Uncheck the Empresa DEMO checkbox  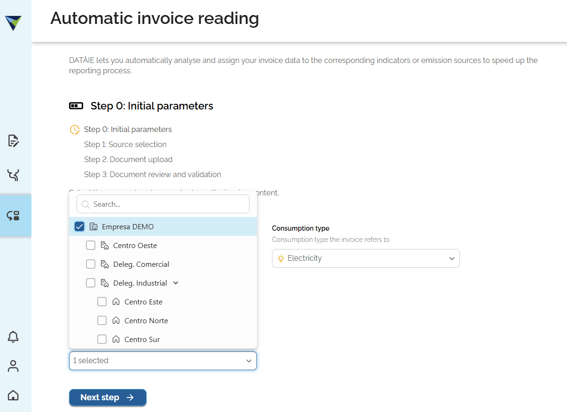click(79, 226)
